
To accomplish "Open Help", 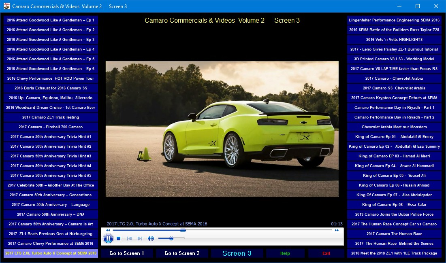I will [285, 253].
